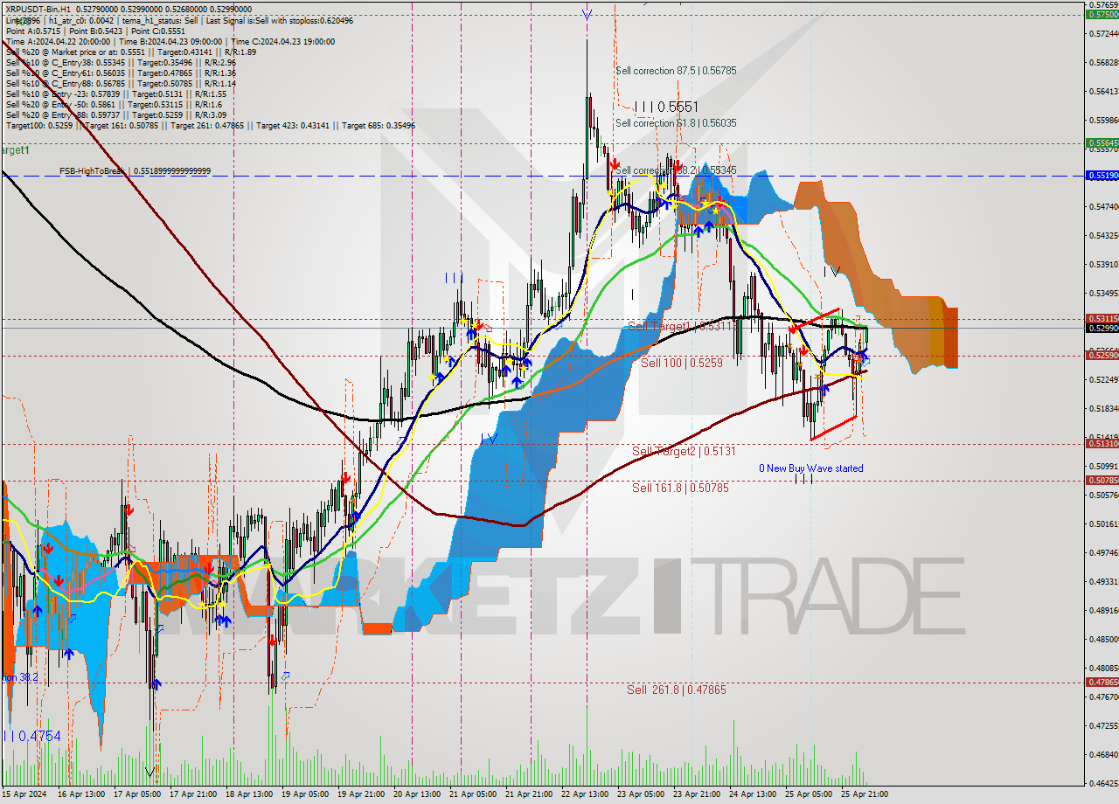
Task: Click the red 0.51310 price axis tag
Action: tap(1102, 444)
